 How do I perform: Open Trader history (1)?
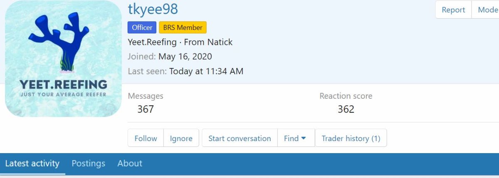351,138
